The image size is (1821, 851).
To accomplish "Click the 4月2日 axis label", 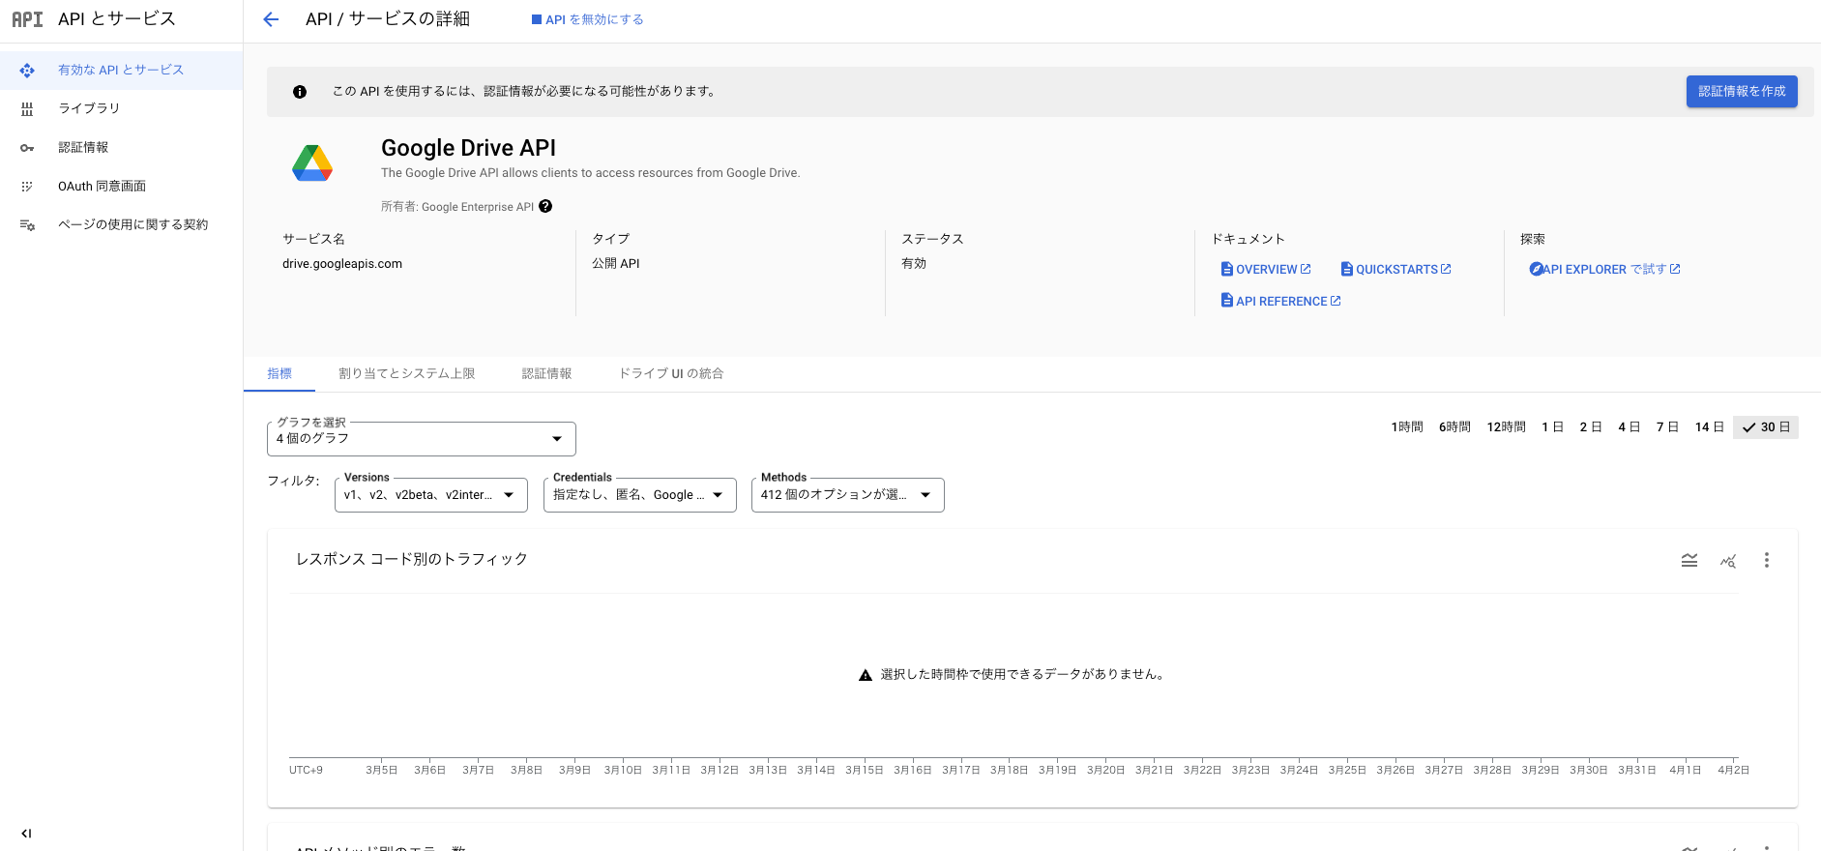I will [1733, 770].
